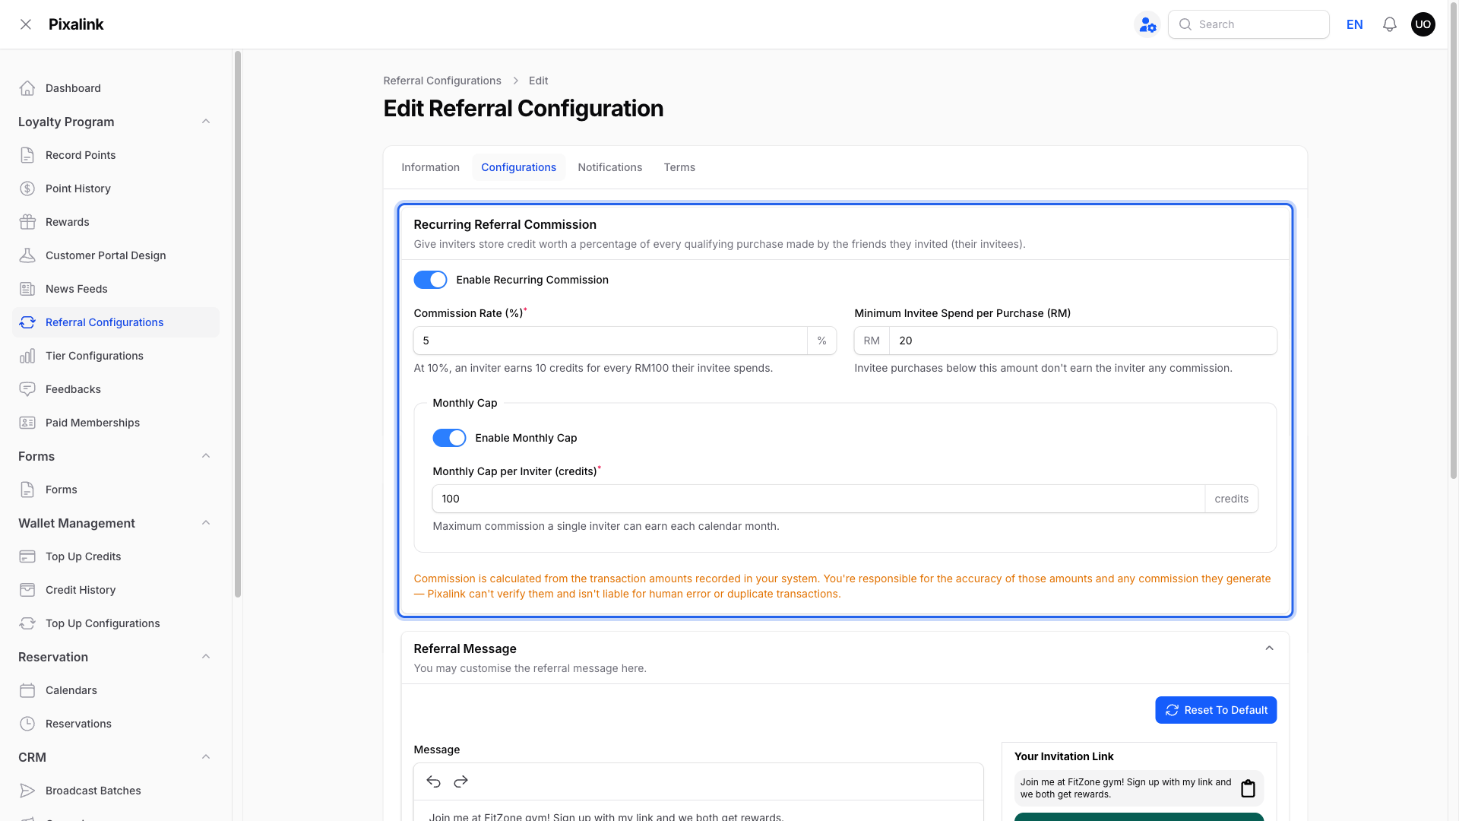Image resolution: width=1459 pixels, height=821 pixels.
Task: Click the Monthly Cap per Inviter field
Action: pos(818,499)
